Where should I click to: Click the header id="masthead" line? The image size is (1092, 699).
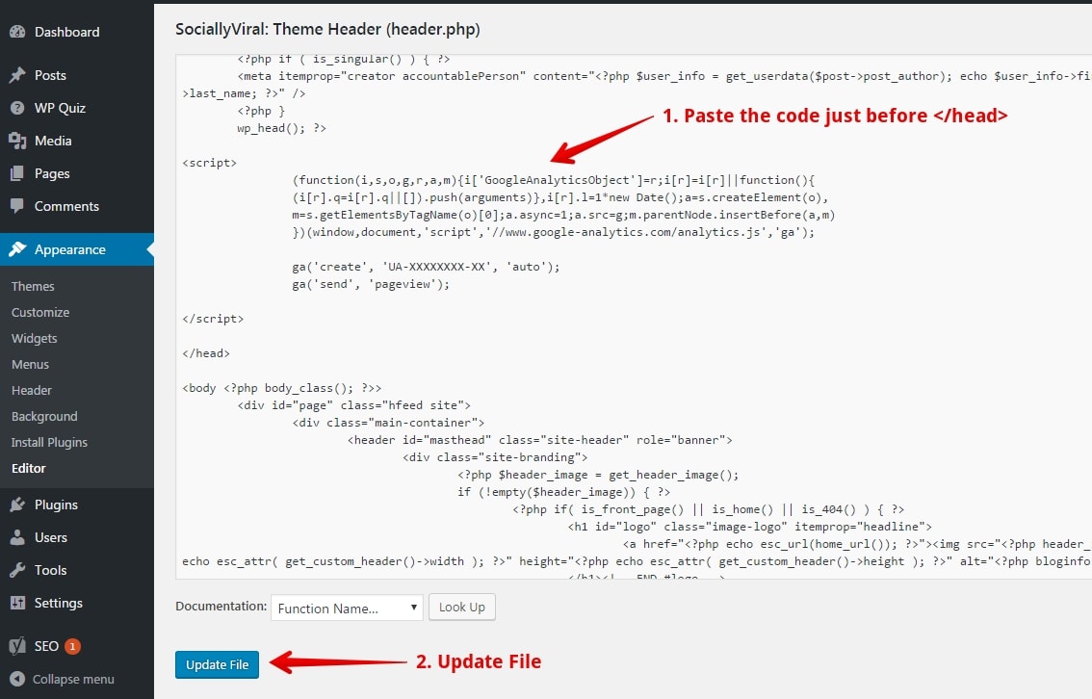click(539, 440)
